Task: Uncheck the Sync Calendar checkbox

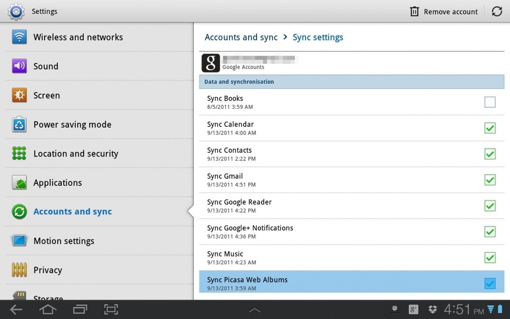Action: [490, 128]
